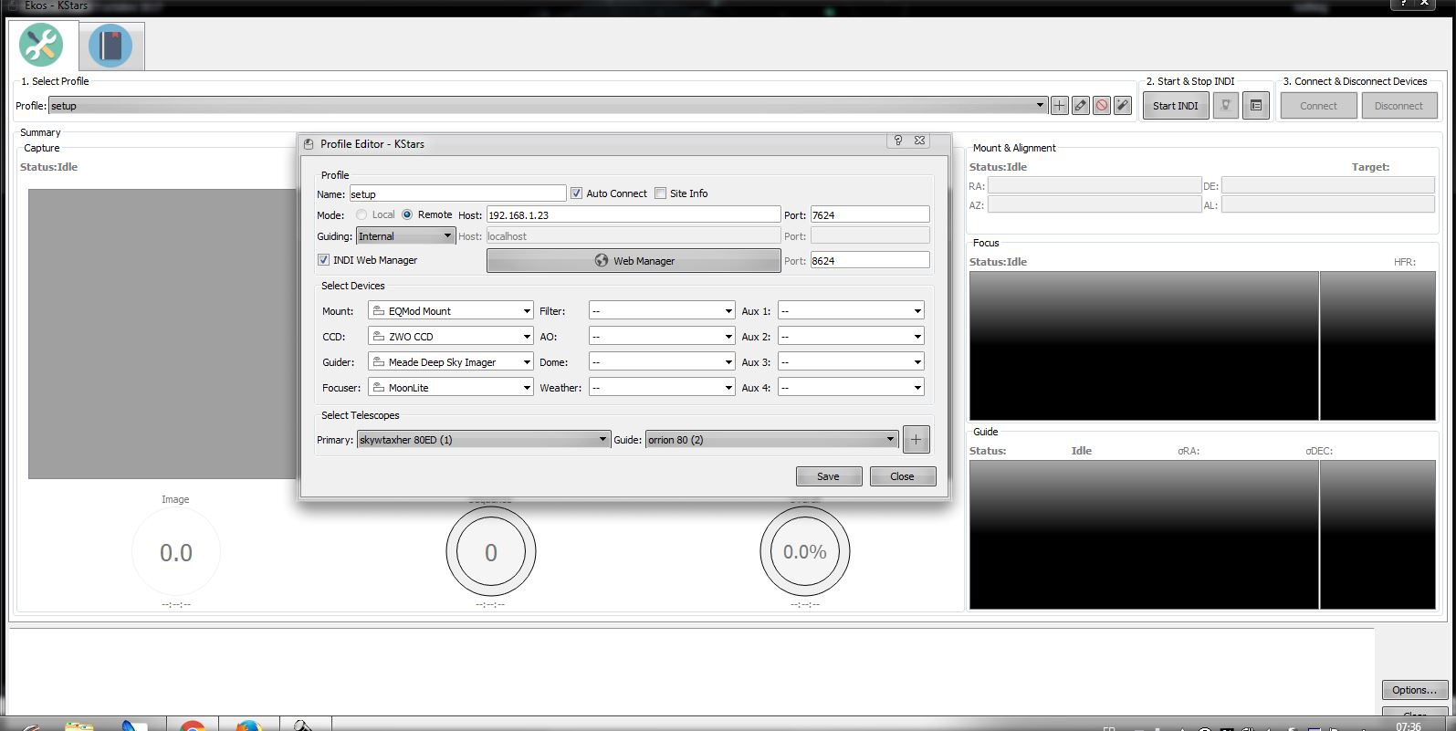Click the sequence progress circle showing 0
Viewport: 1456px width, 731px height.
[x=491, y=552]
